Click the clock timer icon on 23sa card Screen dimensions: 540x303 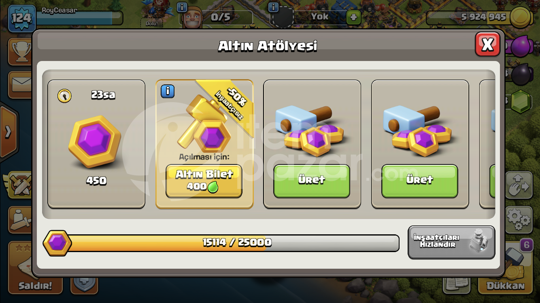pyautogui.click(x=64, y=96)
